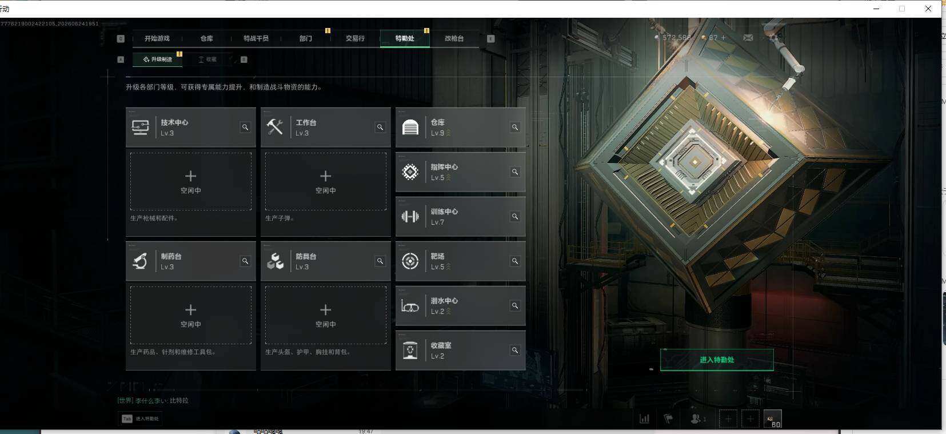Image resolution: width=946 pixels, height=434 pixels.
Task: Select the 特勤处 tab
Action: [405, 38]
